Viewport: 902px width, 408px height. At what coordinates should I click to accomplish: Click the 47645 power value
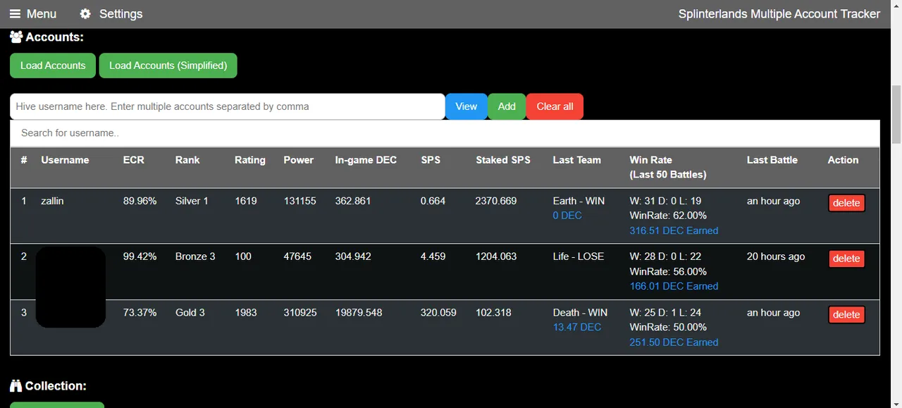click(x=297, y=256)
